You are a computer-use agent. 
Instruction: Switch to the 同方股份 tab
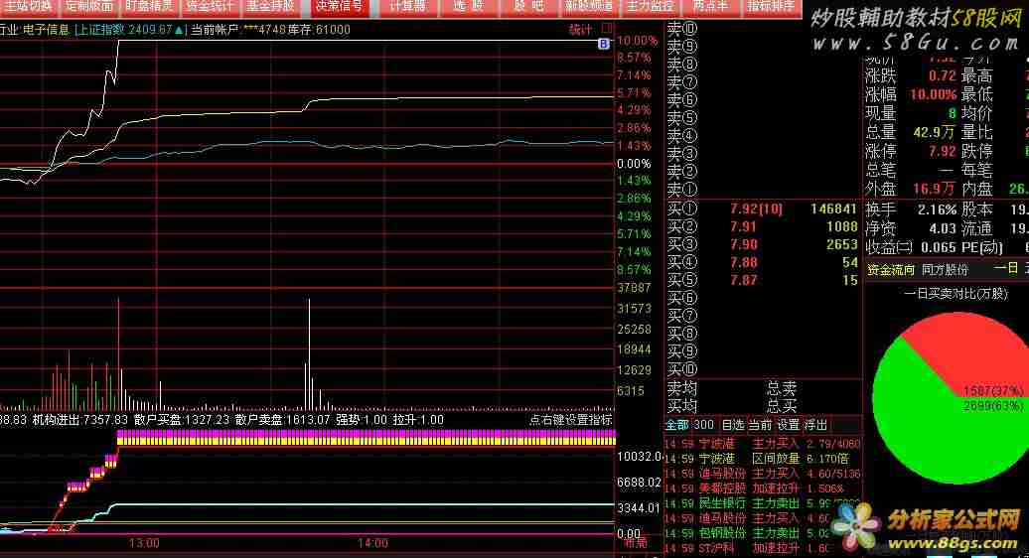[x=946, y=269]
